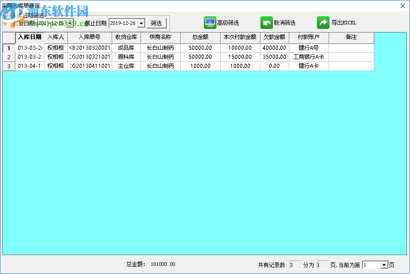Click the 40000.00 debt amount cell
The image size is (410, 274).
click(x=274, y=48)
